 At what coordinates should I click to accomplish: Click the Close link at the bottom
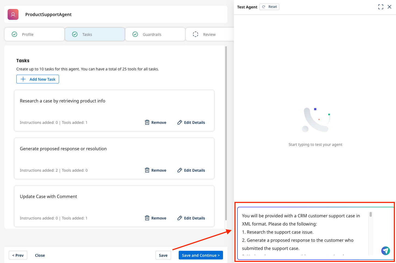point(40,255)
